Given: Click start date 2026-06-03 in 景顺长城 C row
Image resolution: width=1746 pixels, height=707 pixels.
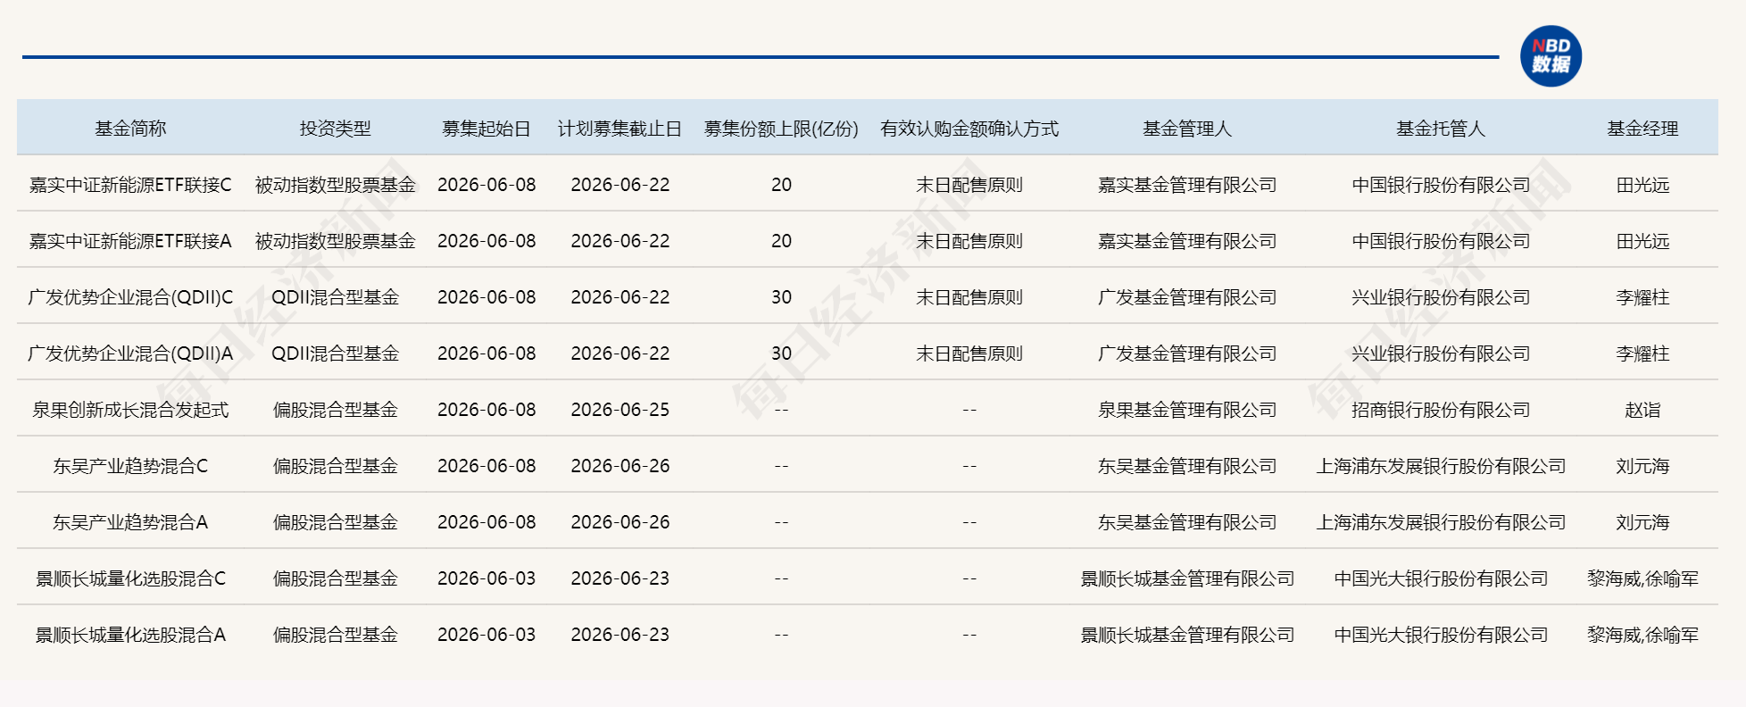Looking at the screenshot, I should (x=486, y=578).
